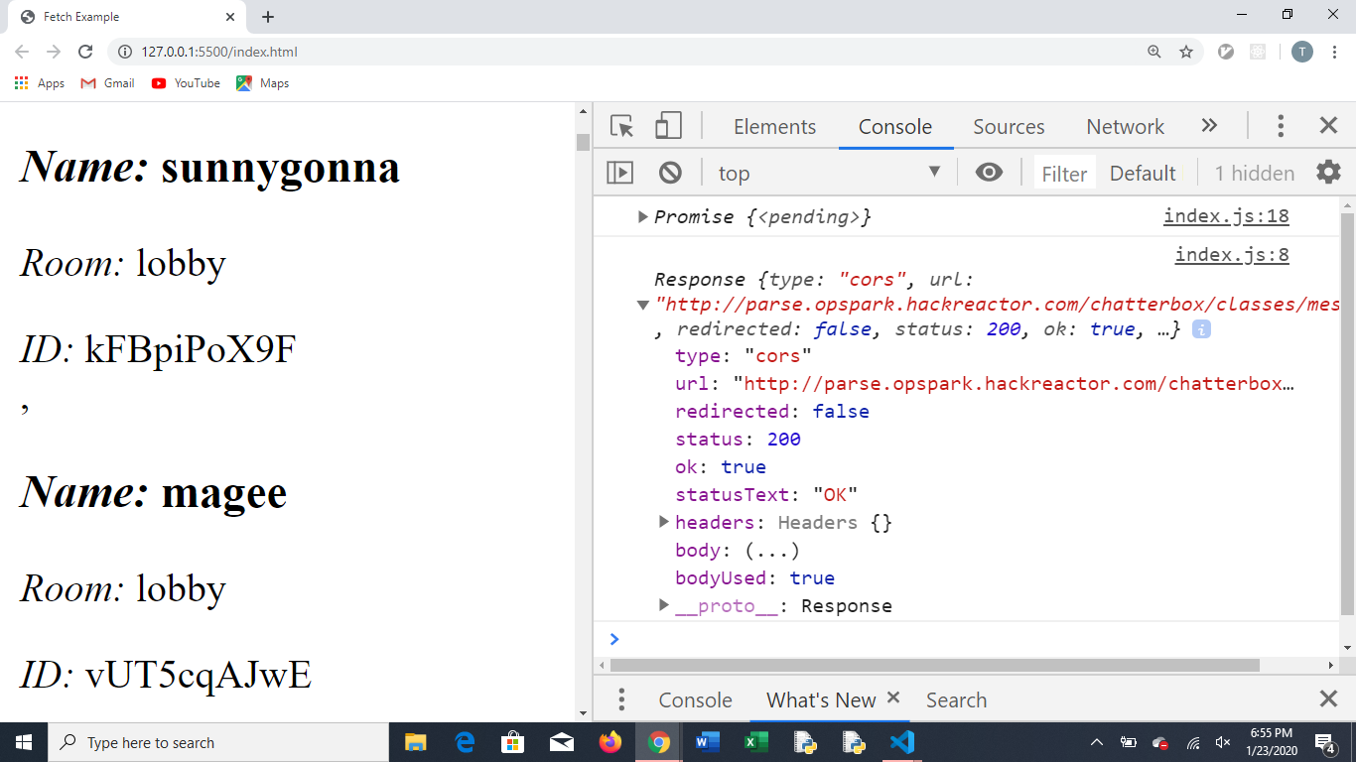Close the What's New tab

893,698
